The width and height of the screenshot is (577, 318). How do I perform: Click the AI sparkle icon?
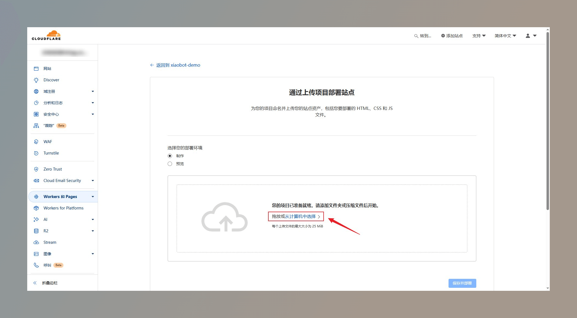(36, 220)
